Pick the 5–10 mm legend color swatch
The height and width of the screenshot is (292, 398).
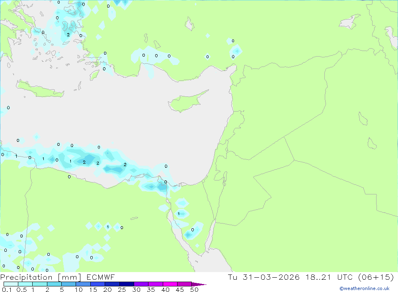coord(69,284)
